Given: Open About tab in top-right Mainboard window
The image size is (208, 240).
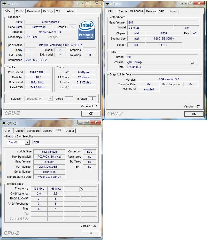Looking at the screenshot, I should [x=173, y=11].
